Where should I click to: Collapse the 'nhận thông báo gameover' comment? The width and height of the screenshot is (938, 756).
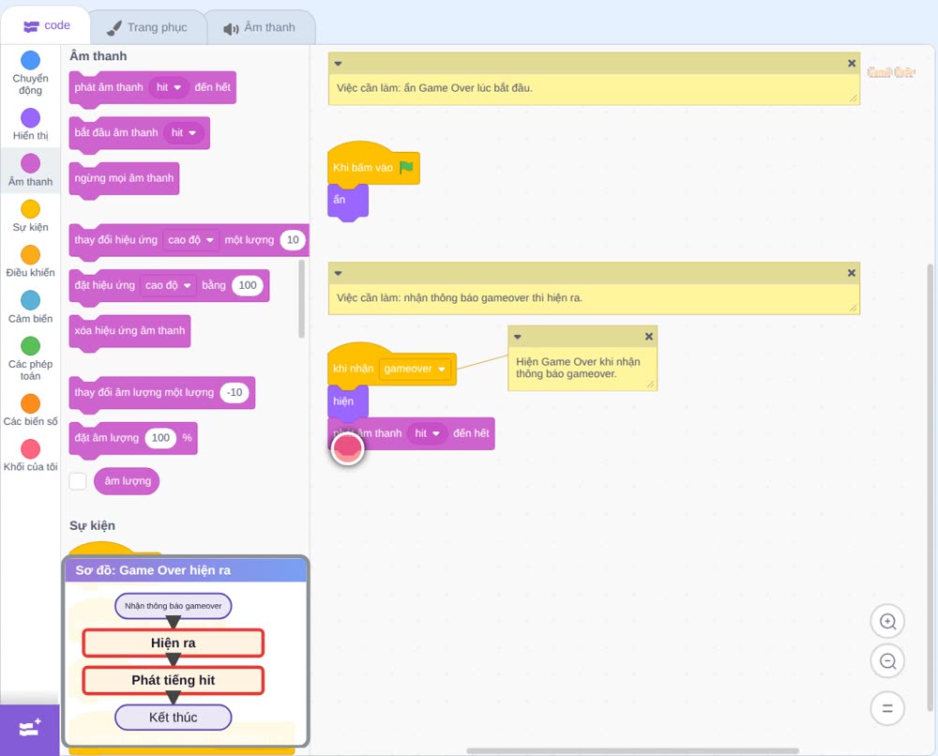coord(338,273)
